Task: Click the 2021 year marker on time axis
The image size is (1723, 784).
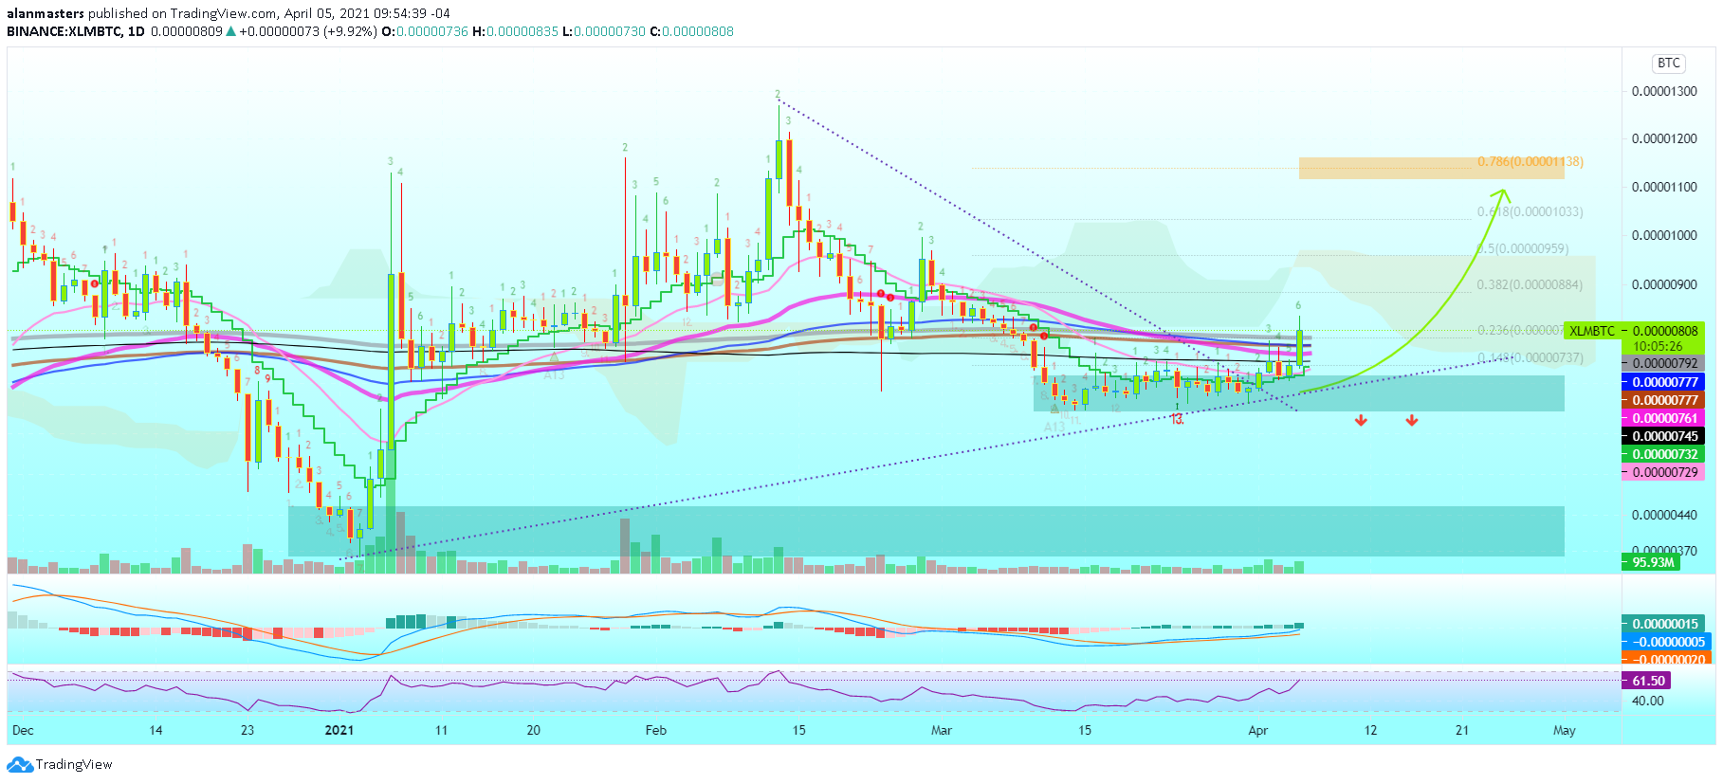Action: pyautogui.click(x=339, y=730)
